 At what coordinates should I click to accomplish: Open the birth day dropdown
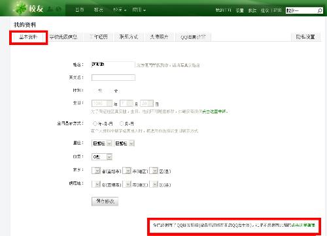click(x=147, y=104)
